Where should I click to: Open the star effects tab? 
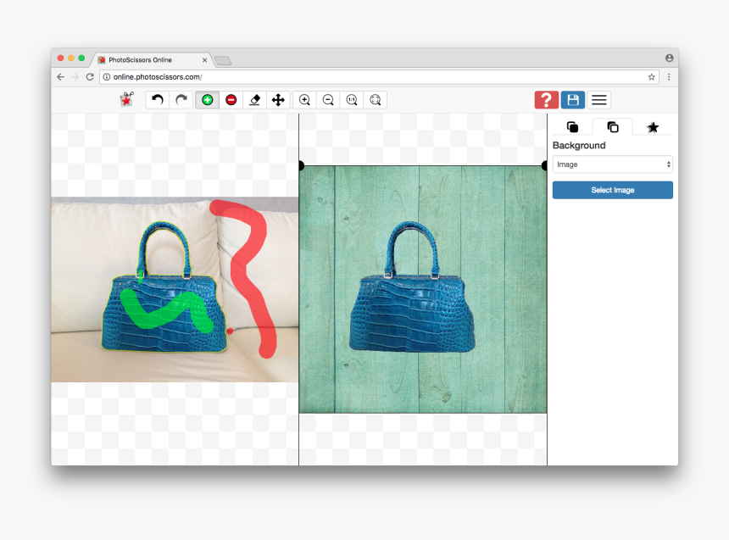click(653, 127)
